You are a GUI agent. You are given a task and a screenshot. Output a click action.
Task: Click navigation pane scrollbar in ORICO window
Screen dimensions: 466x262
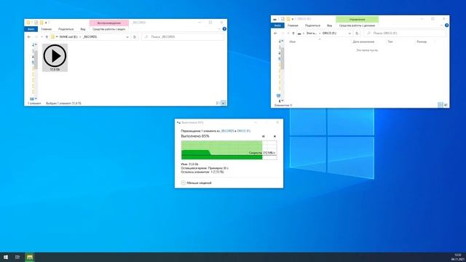282,58
